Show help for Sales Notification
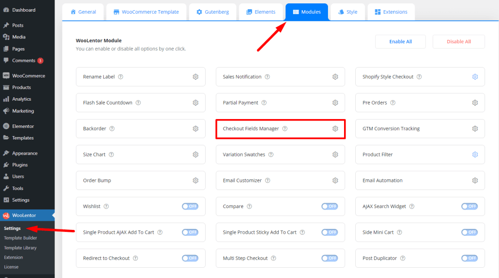This screenshot has height=278, width=499. (x=268, y=77)
